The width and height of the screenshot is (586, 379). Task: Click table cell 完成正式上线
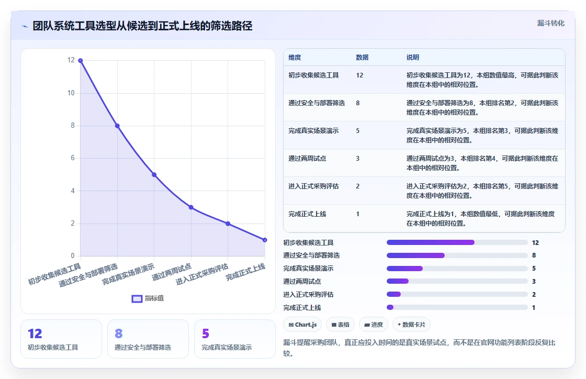(307, 214)
